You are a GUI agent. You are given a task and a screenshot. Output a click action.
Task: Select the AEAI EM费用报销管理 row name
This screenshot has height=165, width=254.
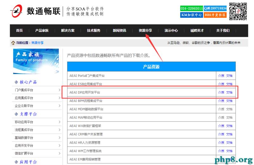[85, 160]
